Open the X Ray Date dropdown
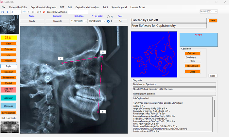The image size is (229, 137). 104,21
